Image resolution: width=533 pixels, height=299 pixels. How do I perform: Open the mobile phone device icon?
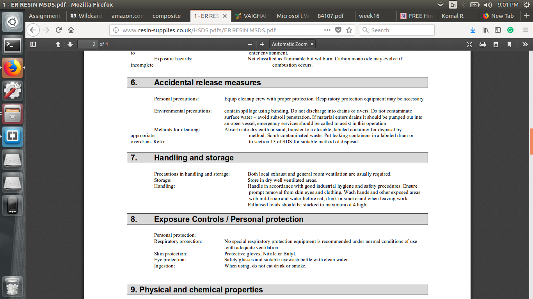click(x=12, y=206)
